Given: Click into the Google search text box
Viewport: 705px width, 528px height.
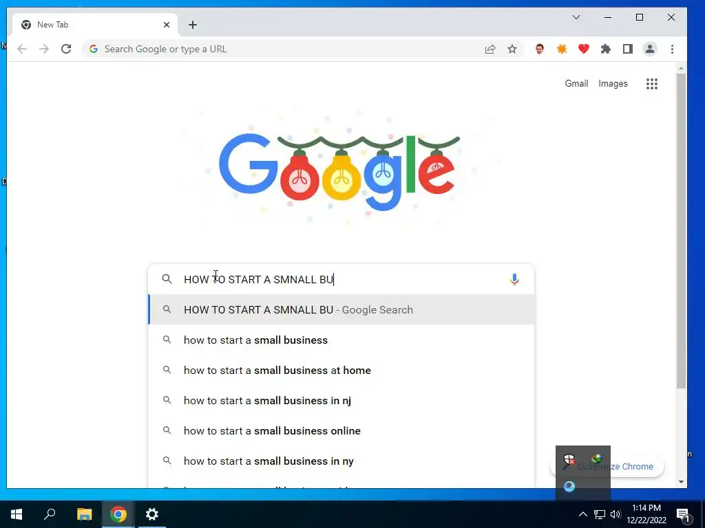Looking at the screenshot, I should click(341, 279).
